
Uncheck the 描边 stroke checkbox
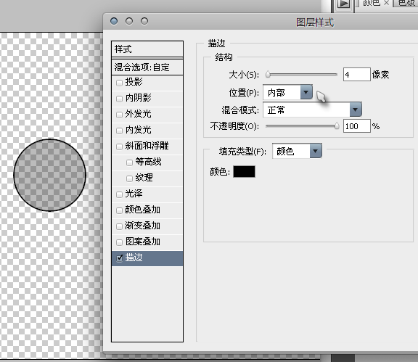tap(120, 258)
